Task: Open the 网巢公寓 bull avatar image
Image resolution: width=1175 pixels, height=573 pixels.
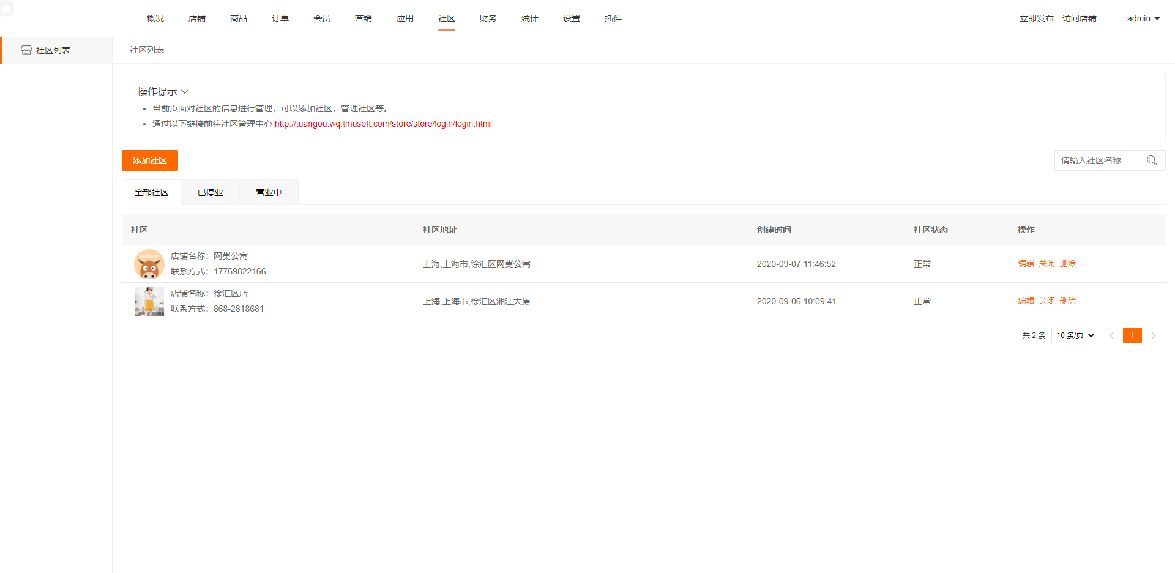Action: point(149,264)
